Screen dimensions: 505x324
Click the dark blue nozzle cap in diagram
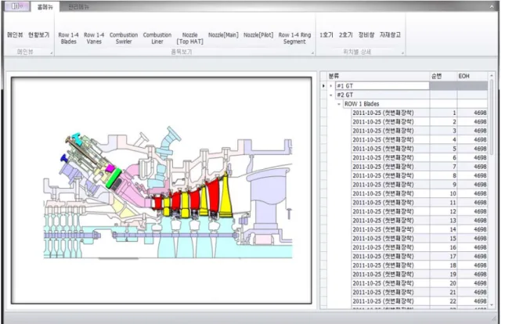[63, 157]
